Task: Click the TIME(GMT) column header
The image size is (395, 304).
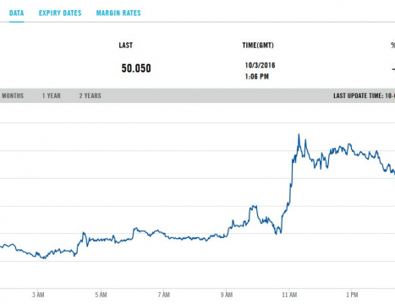Action: click(x=258, y=46)
